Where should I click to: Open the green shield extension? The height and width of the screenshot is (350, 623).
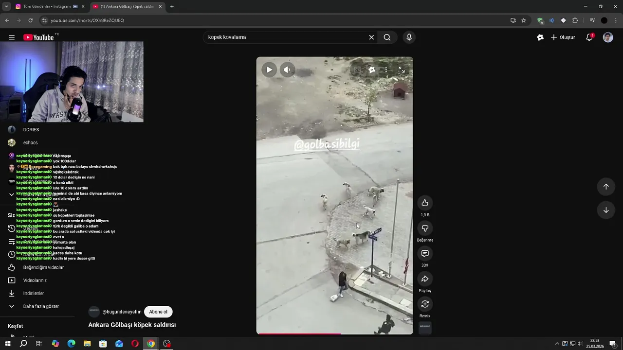click(540, 20)
